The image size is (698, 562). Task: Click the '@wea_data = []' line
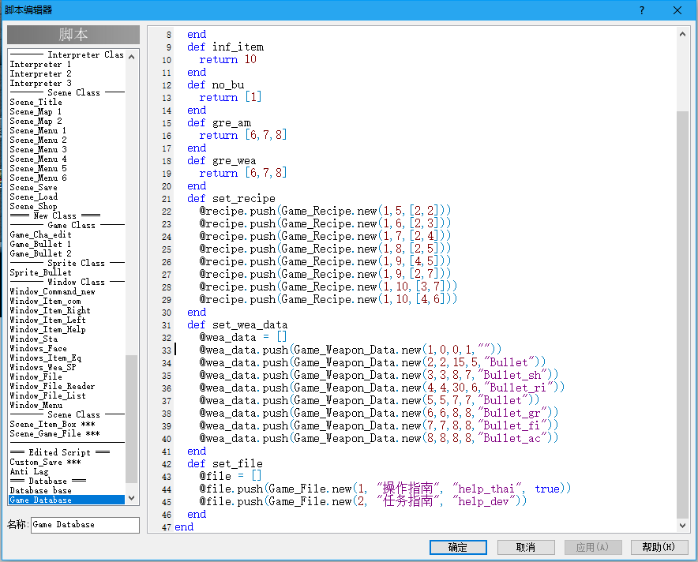pyautogui.click(x=243, y=337)
